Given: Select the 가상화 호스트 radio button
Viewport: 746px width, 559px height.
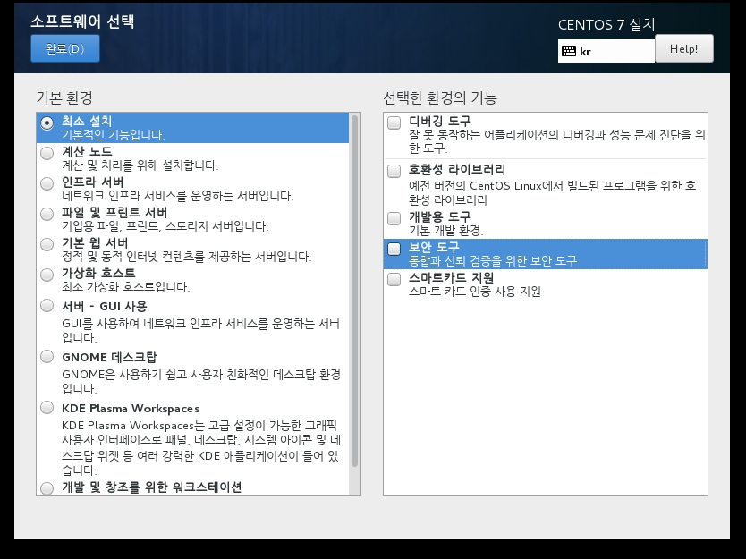Looking at the screenshot, I should click(x=47, y=275).
